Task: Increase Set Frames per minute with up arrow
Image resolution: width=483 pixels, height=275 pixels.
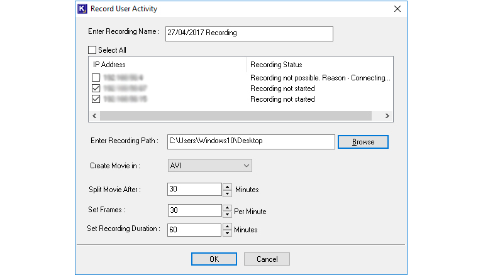Action: (x=227, y=208)
